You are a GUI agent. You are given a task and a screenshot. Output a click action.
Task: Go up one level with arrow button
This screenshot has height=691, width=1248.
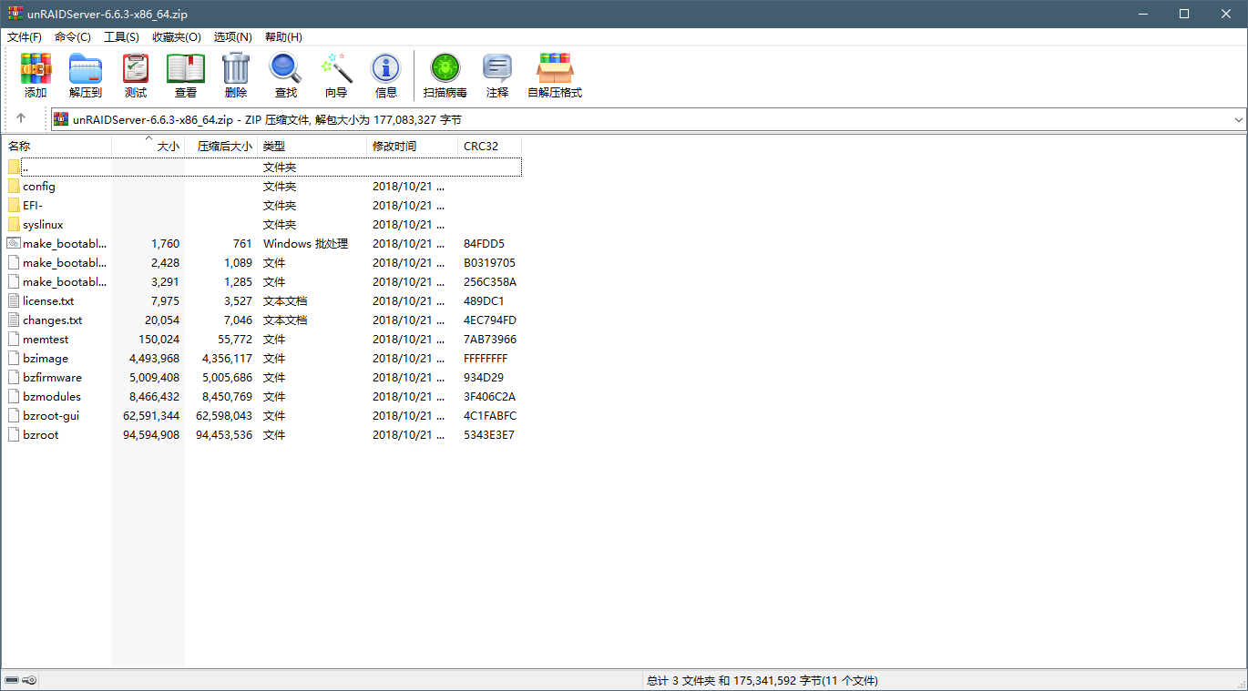point(21,118)
